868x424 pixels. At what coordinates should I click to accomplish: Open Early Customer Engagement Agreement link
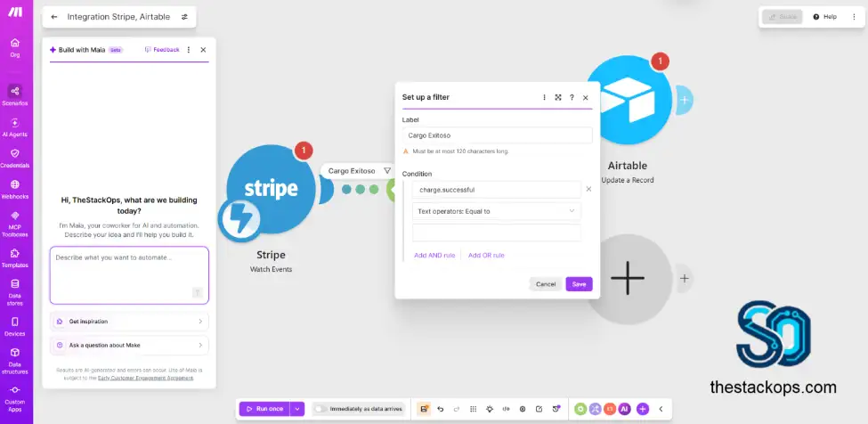click(x=146, y=378)
